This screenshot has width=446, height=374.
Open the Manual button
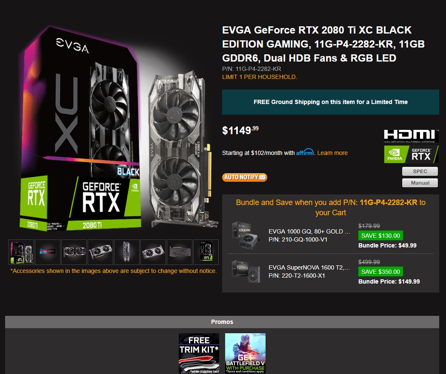click(420, 183)
